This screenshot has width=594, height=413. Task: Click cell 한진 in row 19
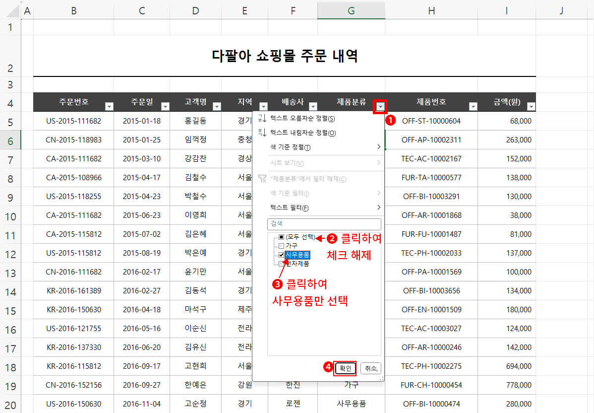point(293,385)
